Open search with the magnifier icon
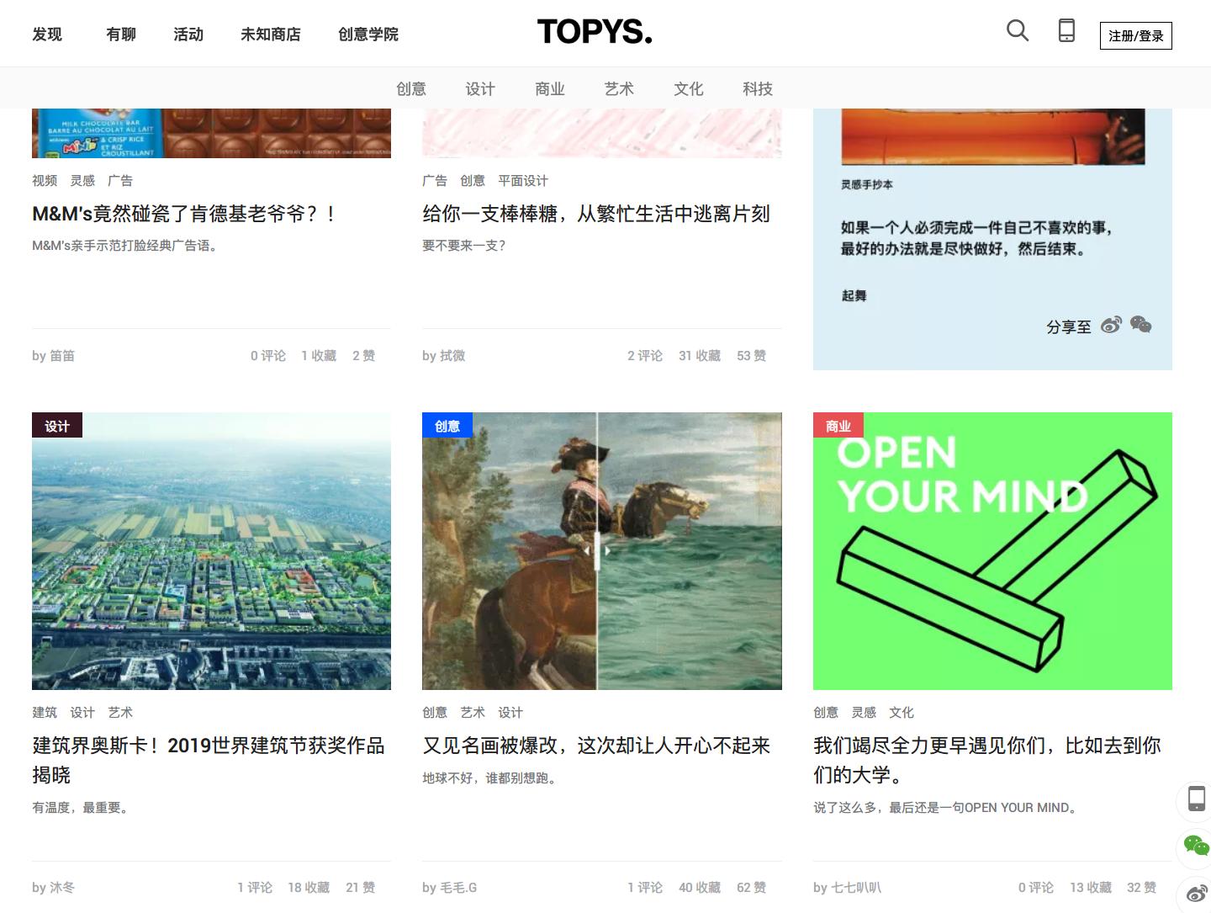Image resolution: width=1211 pixels, height=913 pixels. coord(1017,30)
